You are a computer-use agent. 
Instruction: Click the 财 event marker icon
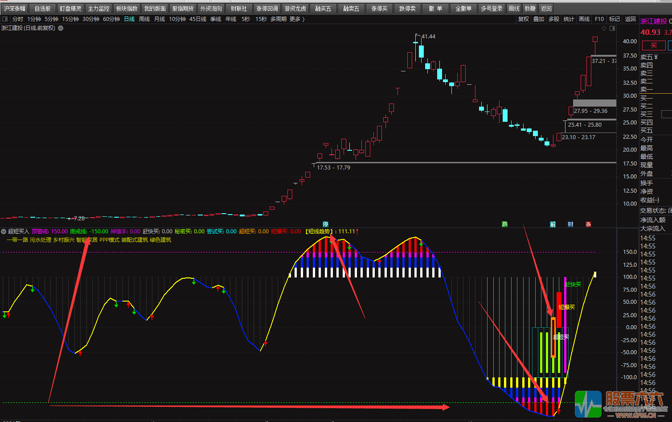(570, 224)
